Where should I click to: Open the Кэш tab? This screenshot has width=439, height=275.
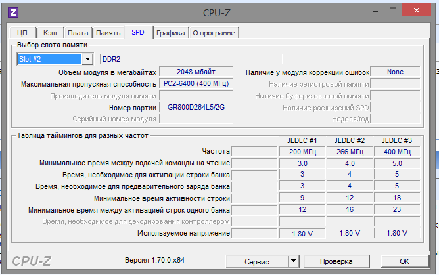click(x=49, y=32)
